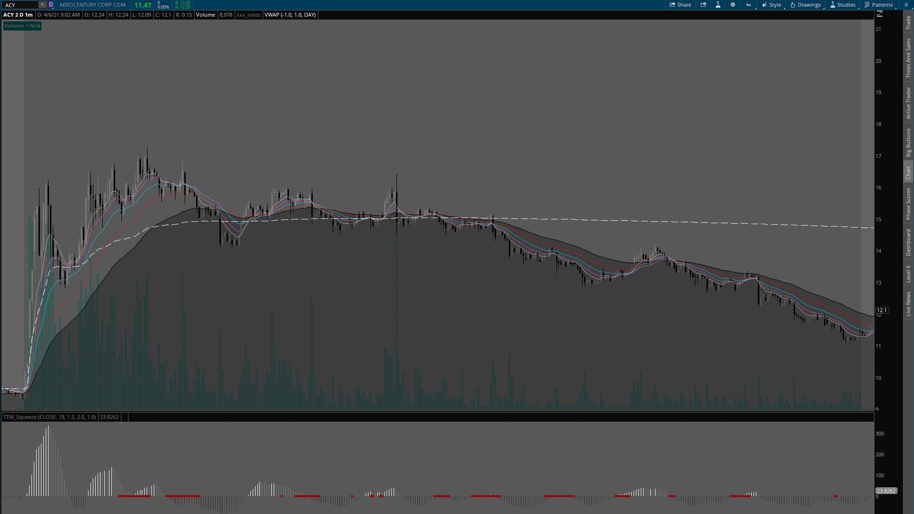Click the alert book icon next to Share
Image resolution: width=914 pixels, height=514 pixels.
point(703,5)
